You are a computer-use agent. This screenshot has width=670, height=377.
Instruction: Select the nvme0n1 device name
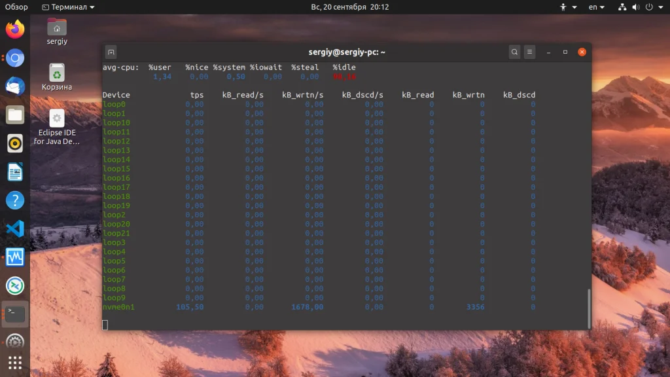(x=118, y=307)
